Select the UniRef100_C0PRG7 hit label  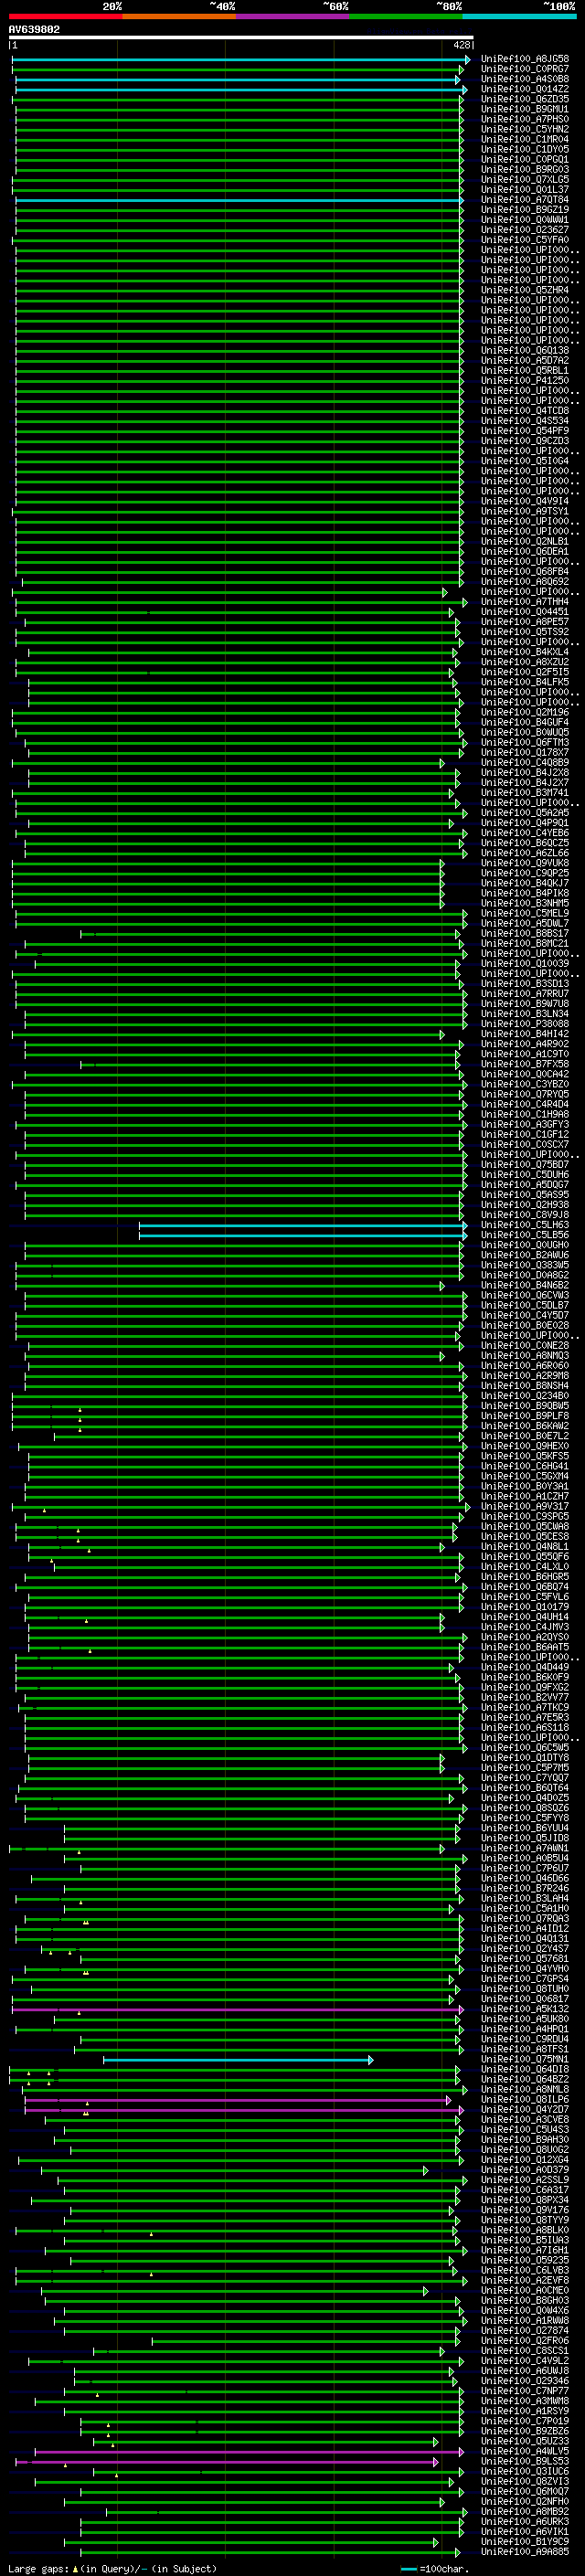click(x=525, y=69)
